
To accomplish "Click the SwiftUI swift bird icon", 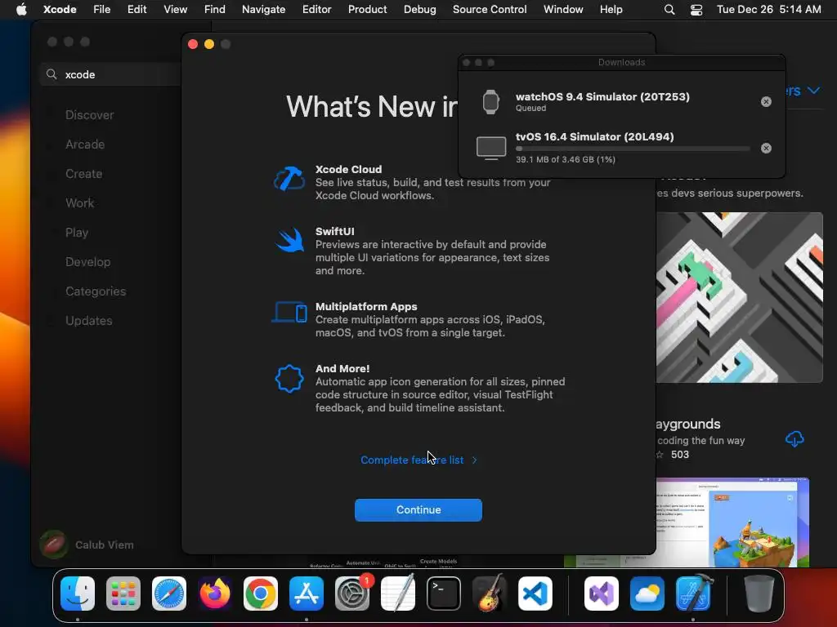I will point(290,241).
